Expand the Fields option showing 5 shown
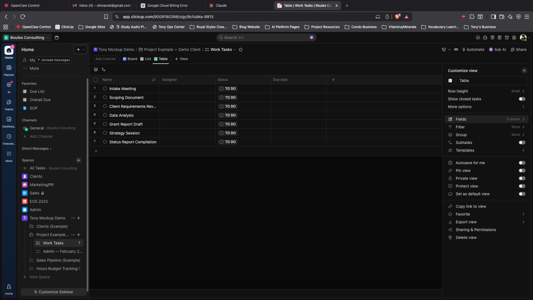The width and height of the screenshot is (533, 300). (x=486, y=119)
